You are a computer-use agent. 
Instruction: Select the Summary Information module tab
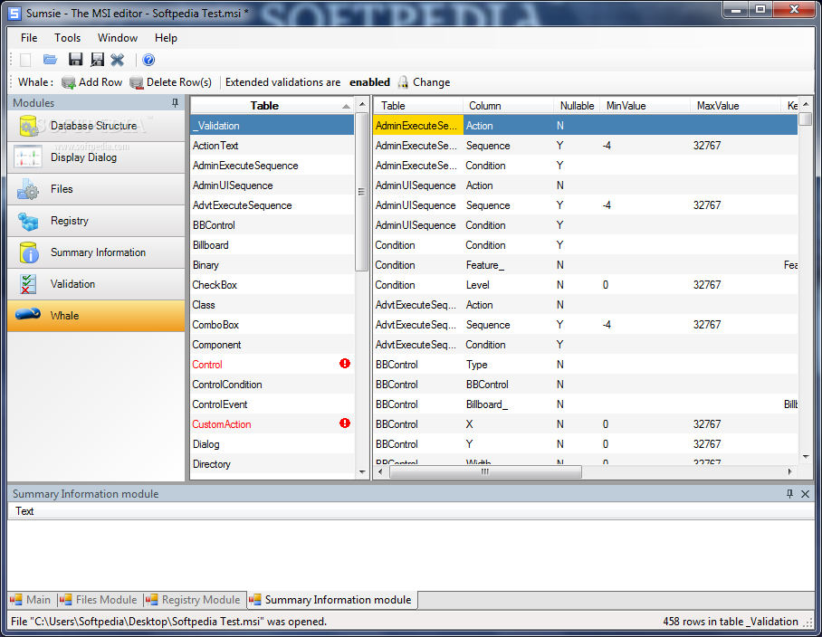(331, 600)
